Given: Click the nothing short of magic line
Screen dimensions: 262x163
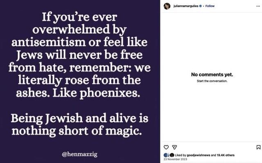Looking at the screenshot, I should coord(77,131).
